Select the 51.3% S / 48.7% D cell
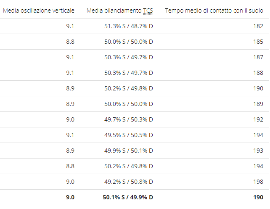Screen dimensions: 270x209 [129, 26]
